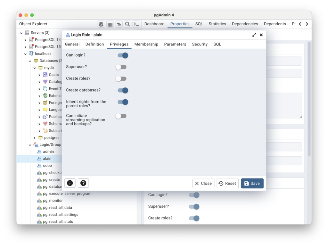Select the Foreign Data Wrappers icon
Screen dimensions: 328x246
click(45, 102)
